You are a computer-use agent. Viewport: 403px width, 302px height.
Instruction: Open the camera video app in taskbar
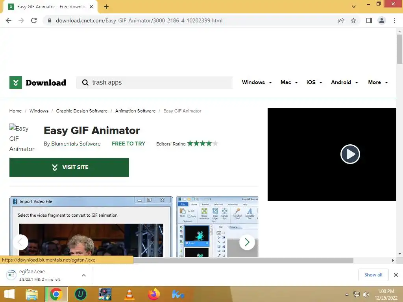tap(105, 294)
